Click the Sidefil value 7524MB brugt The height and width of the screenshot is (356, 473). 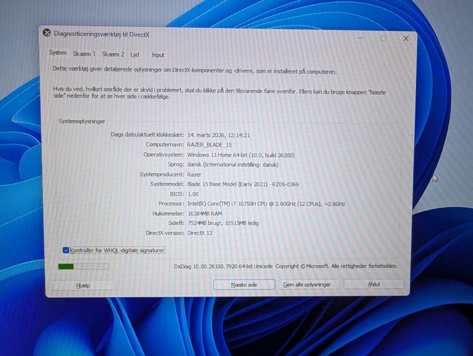click(x=223, y=223)
